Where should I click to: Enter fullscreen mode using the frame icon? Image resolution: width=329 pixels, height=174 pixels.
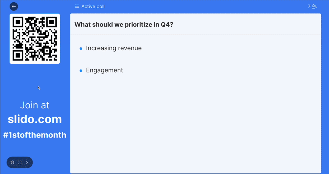click(x=20, y=162)
